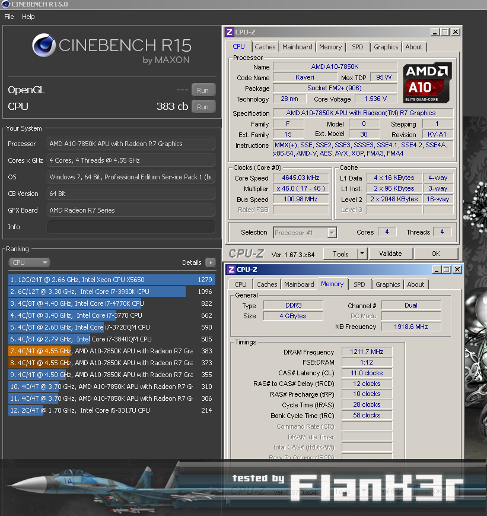This screenshot has height=516, width=487.
Task: Click the DRAM Frequency value 1211.7 MHz
Action: (367, 352)
